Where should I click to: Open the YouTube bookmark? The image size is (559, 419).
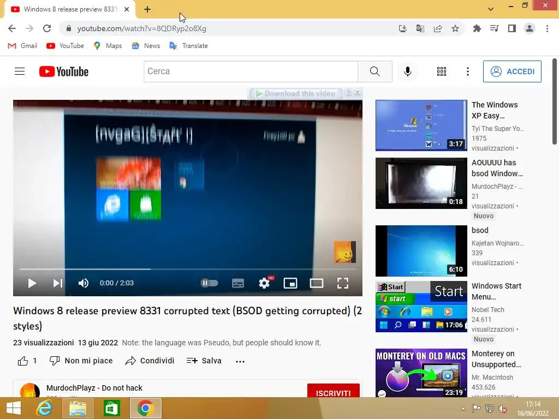(x=66, y=46)
